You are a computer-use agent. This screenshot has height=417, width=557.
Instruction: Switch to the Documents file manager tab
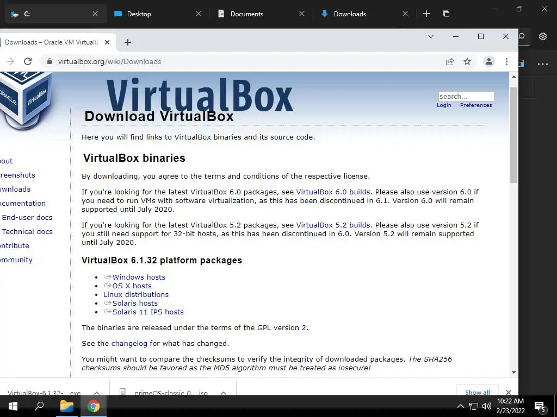(x=261, y=14)
